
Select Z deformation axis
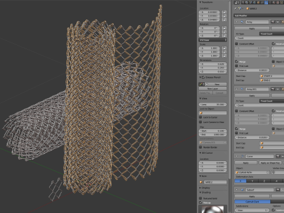point(264,181)
